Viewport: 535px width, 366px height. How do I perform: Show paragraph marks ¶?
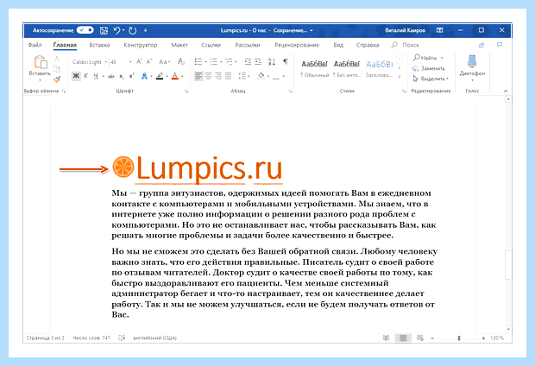click(286, 61)
